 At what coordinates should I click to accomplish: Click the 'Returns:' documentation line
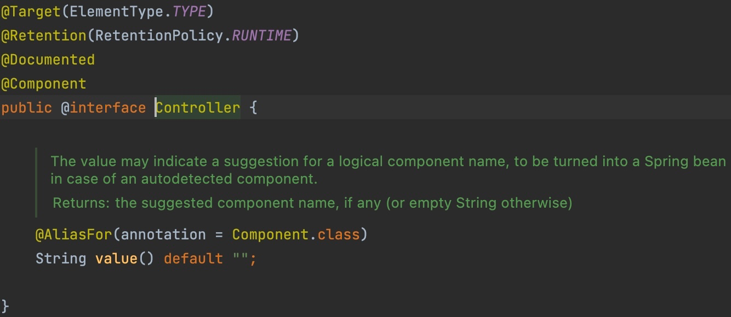tap(312, 203)
